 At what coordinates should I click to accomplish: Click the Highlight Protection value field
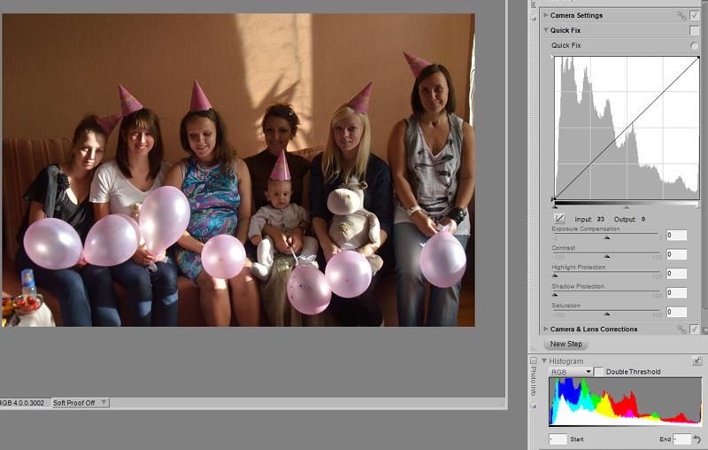point(676,274)
